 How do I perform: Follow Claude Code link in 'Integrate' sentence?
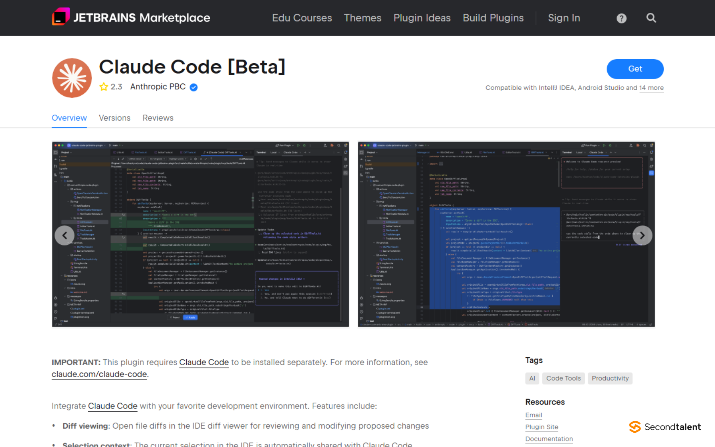tap(113, 406)
